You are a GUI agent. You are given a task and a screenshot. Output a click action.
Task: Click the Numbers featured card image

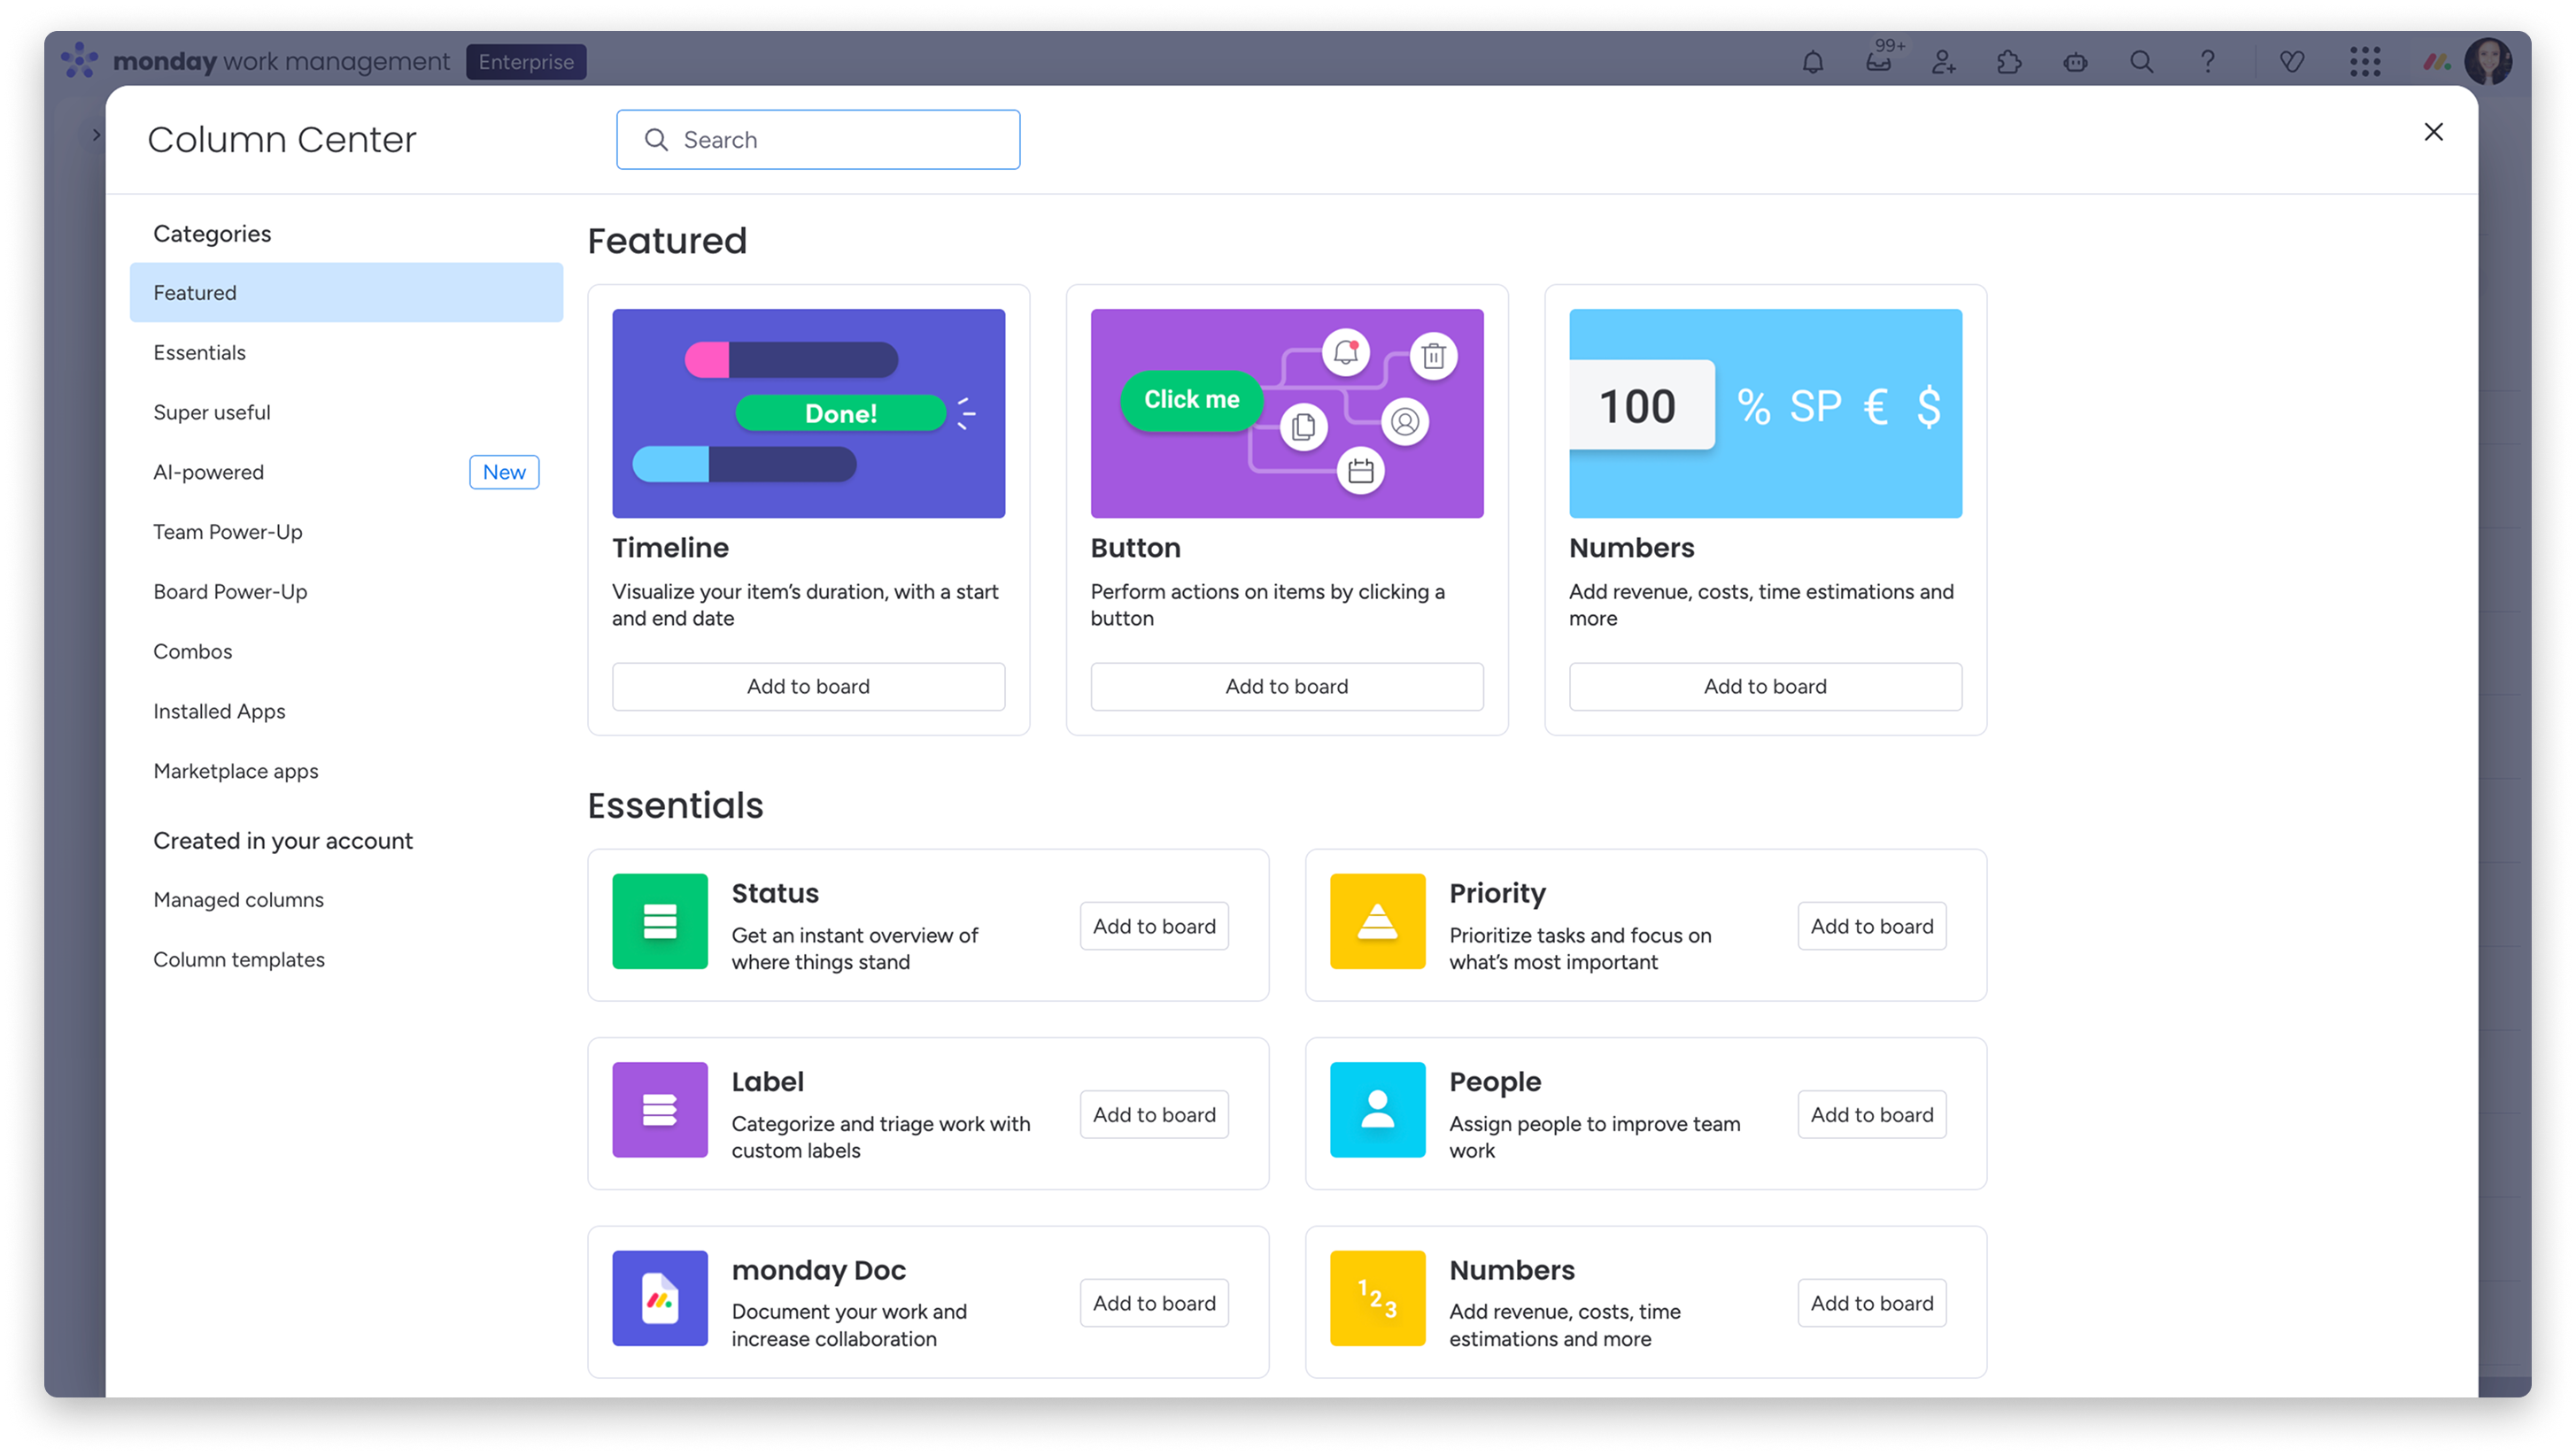(1764, 412)
